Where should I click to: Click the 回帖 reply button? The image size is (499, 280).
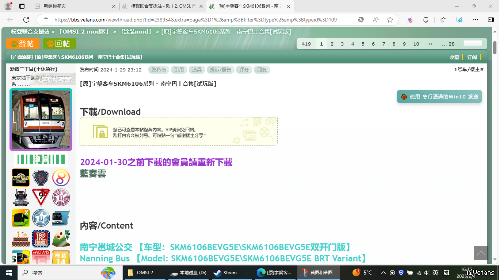(x=60, y=44)
